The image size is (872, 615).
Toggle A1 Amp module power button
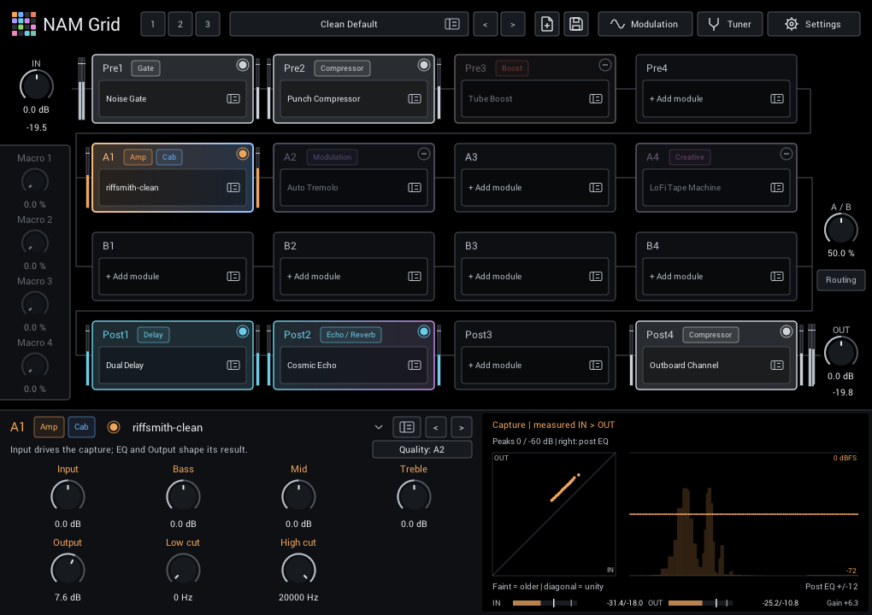click(x=243, y=154)
